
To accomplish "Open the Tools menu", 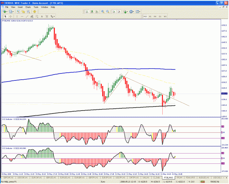I will click(x=36, y=7).
